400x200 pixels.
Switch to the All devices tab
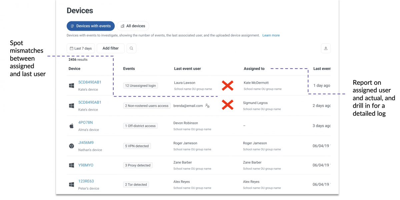tap(133, 26)
